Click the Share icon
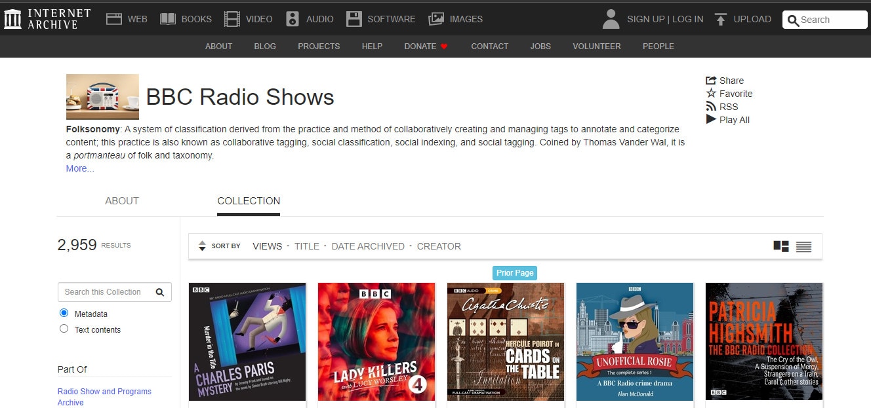This screenshot has width=871, height=408. pyautogui.click(x=711, y=81)
